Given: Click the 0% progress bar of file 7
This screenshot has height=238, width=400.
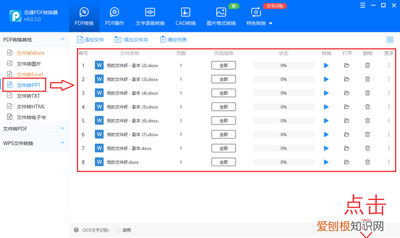Looking at the screenshot, I should click(284, 148).
